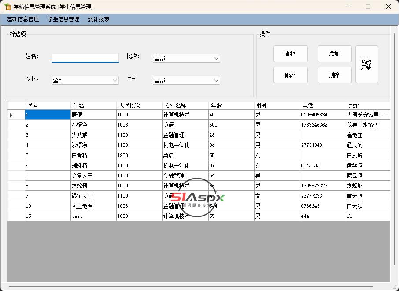Sort by the 姓名 column header
This screenshot has width=399, height=291.
point(93,105)
